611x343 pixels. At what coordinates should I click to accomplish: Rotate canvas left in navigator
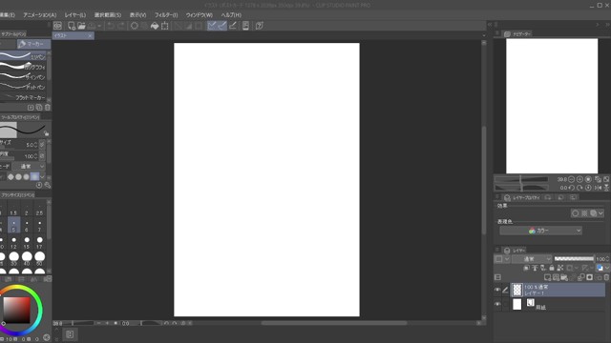coord(571,188)
